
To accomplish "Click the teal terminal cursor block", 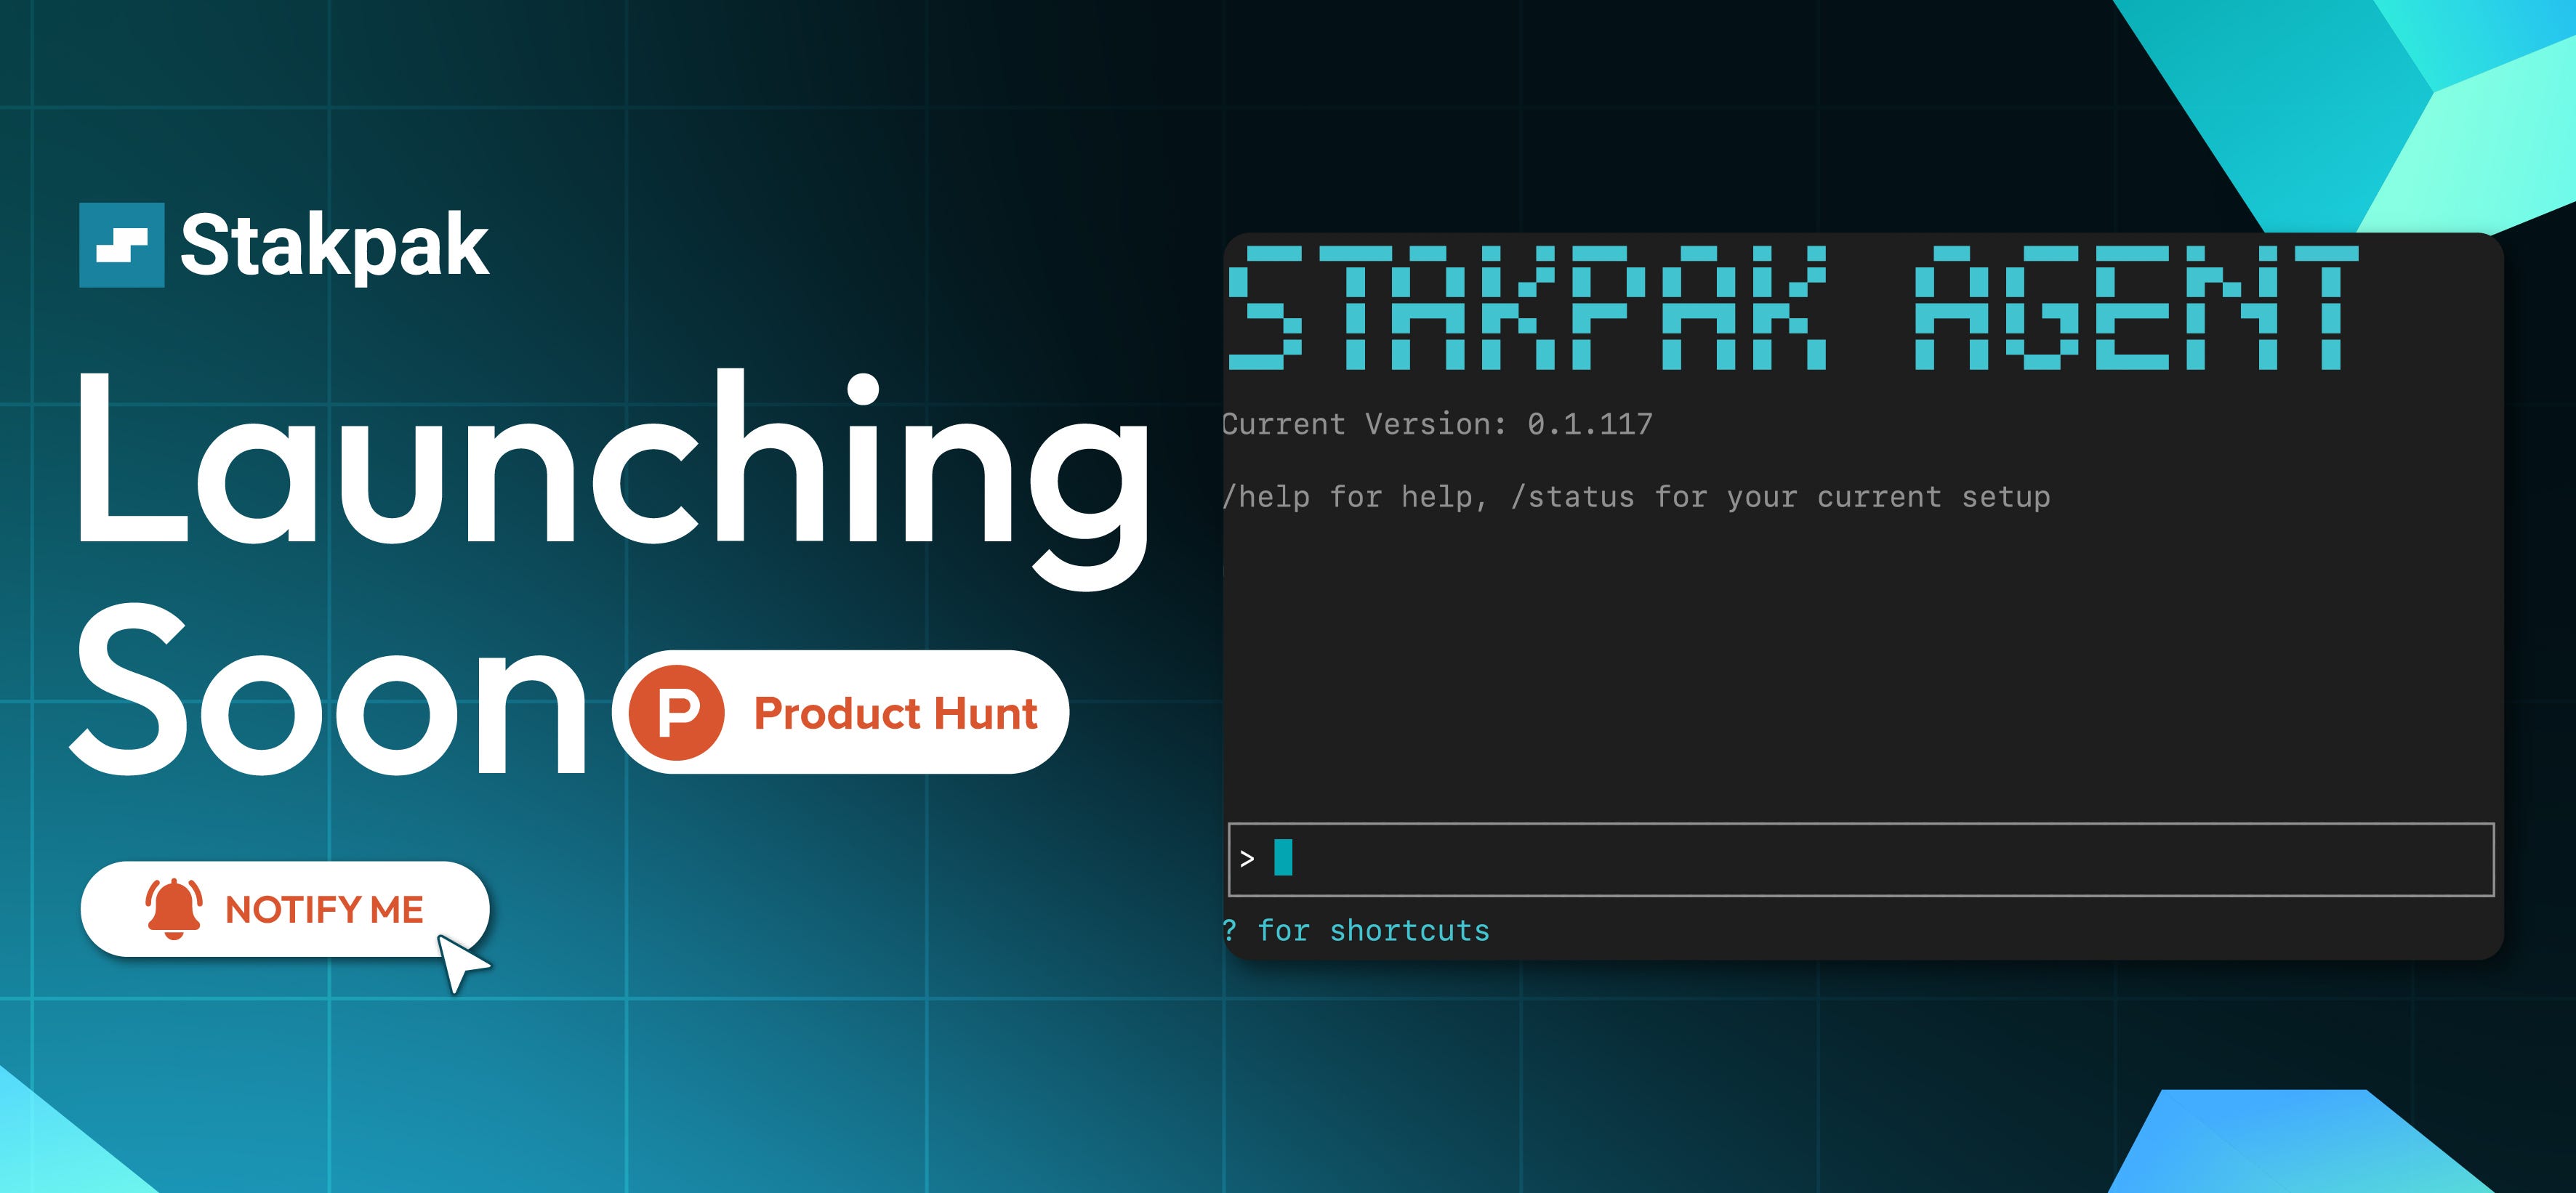I will point(1283,857).
